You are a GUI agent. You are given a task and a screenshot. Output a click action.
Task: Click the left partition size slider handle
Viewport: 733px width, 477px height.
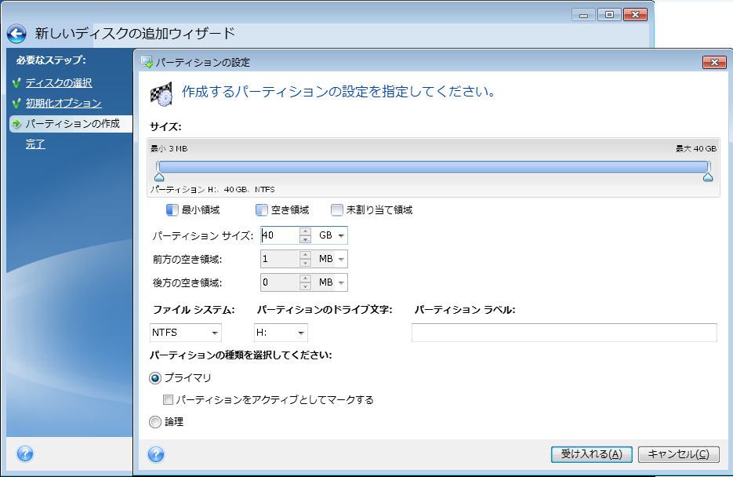(x=159, y=177)
